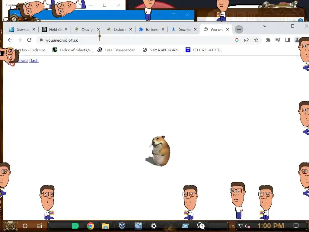The image size is (309, 232).
Task: Expand the tab search chevron
Action: coord(265,26)
